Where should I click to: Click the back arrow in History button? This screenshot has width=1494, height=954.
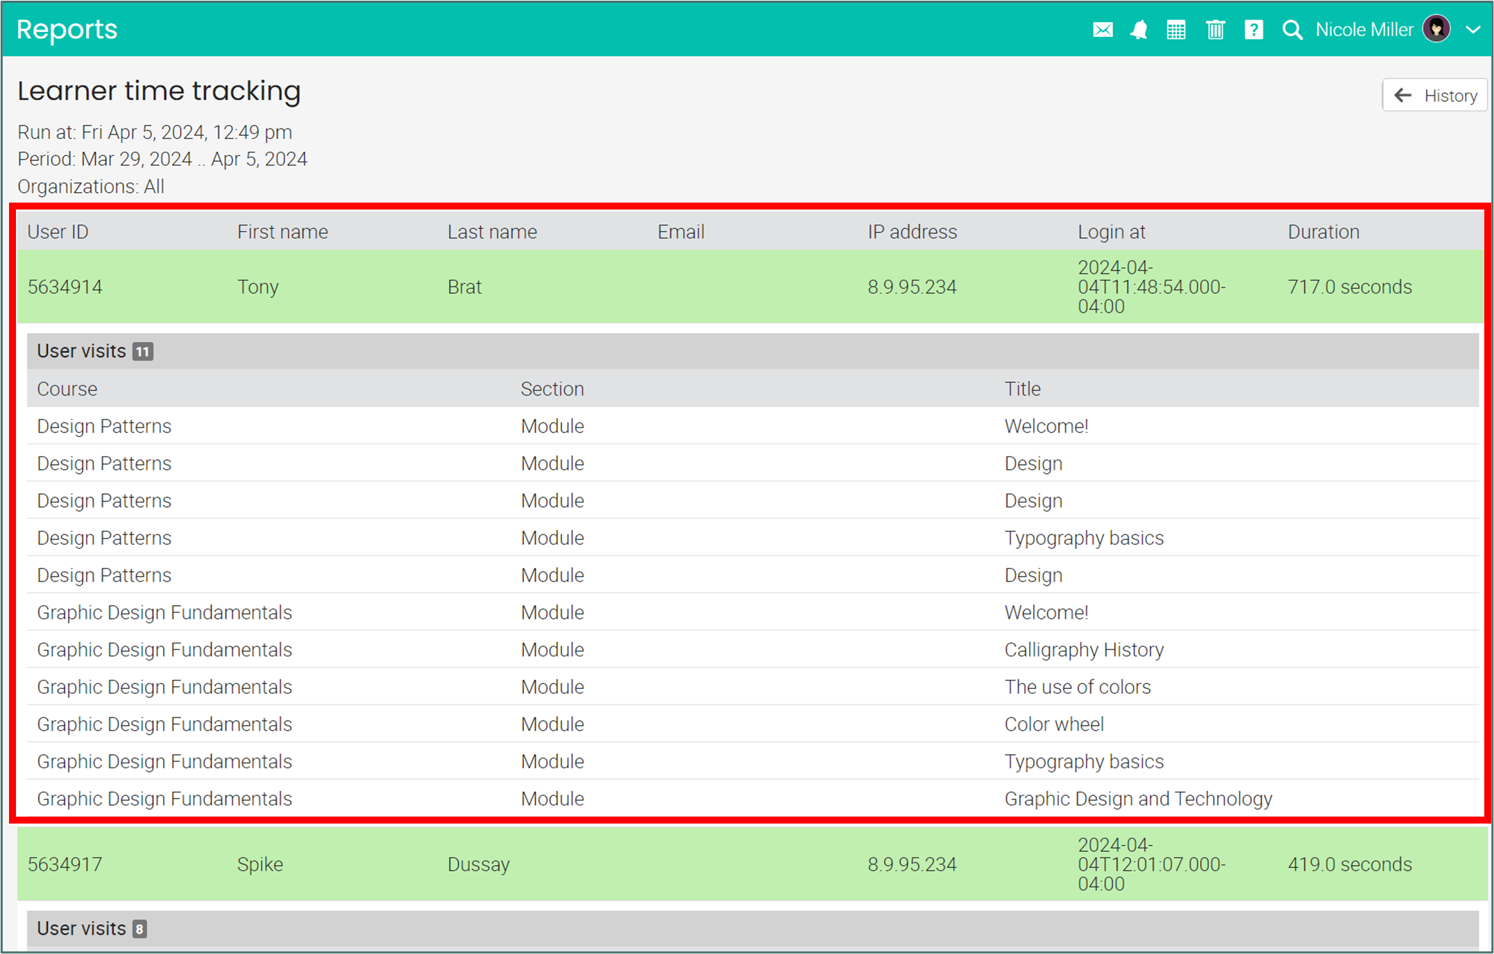point(1403,95)
